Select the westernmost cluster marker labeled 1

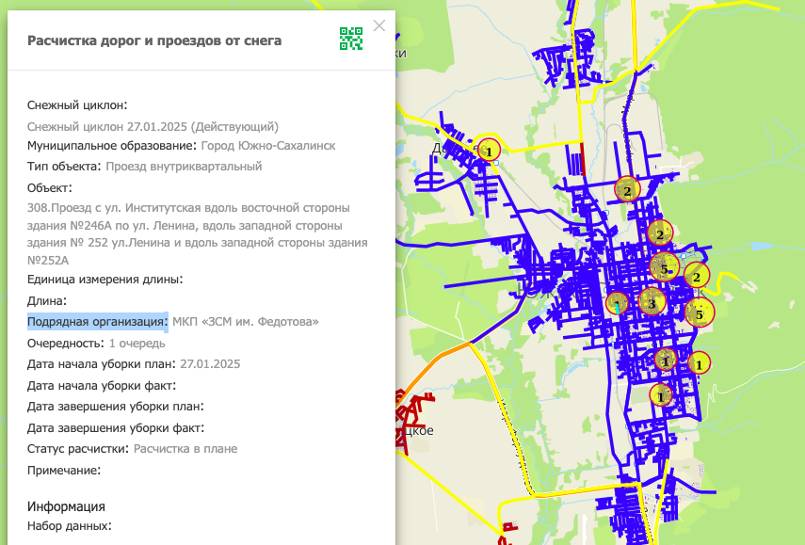pyautogui.click(x=489, y=150)
